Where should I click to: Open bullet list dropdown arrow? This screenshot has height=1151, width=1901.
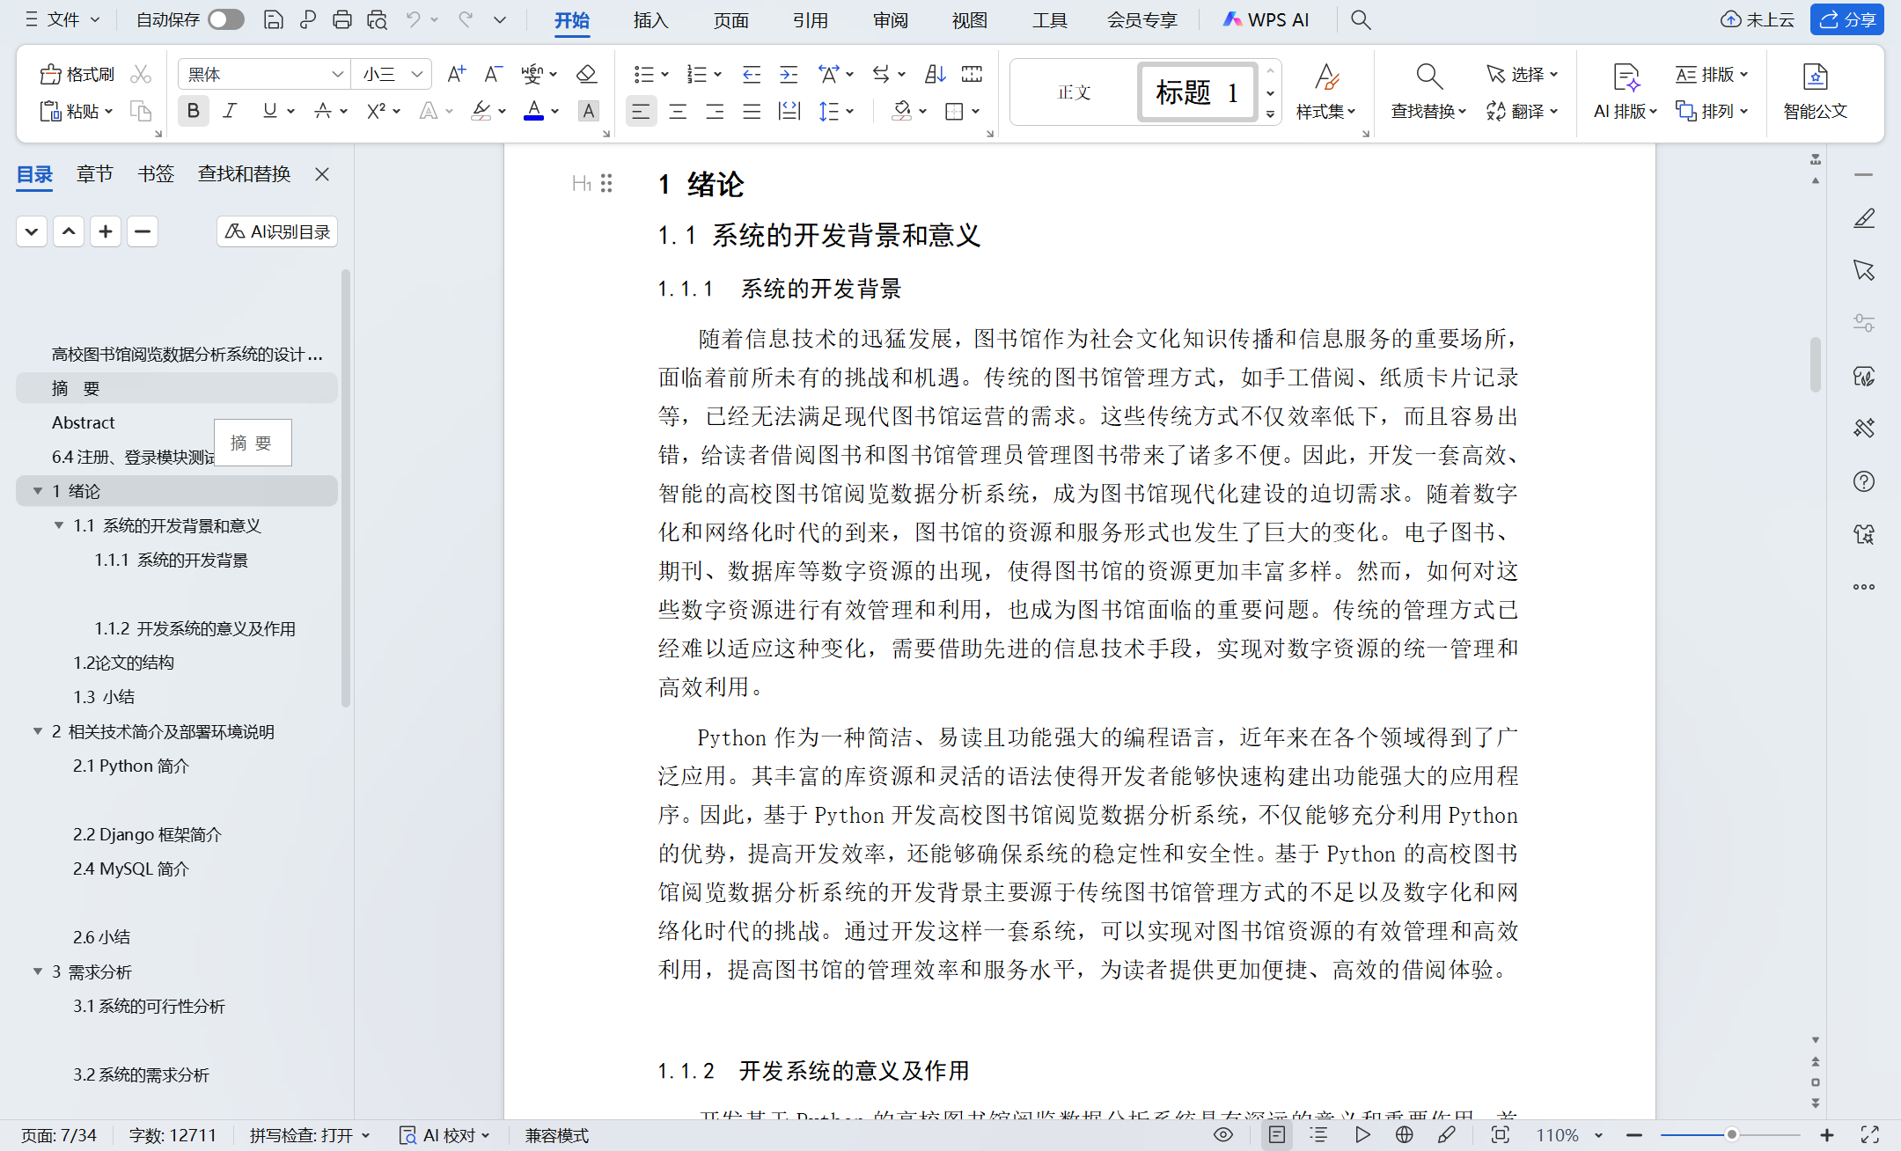pyautogui.click(x=665, y=74)
